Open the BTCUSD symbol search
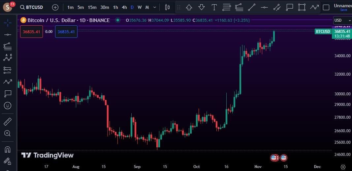The image size is (352, 171). 32,7
